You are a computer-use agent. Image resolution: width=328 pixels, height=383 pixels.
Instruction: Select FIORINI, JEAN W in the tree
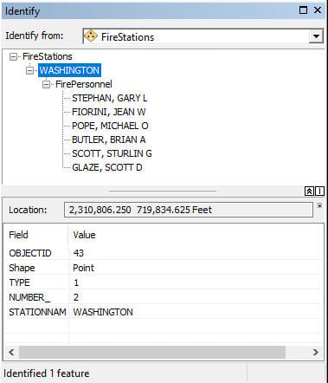click(109, 112)
